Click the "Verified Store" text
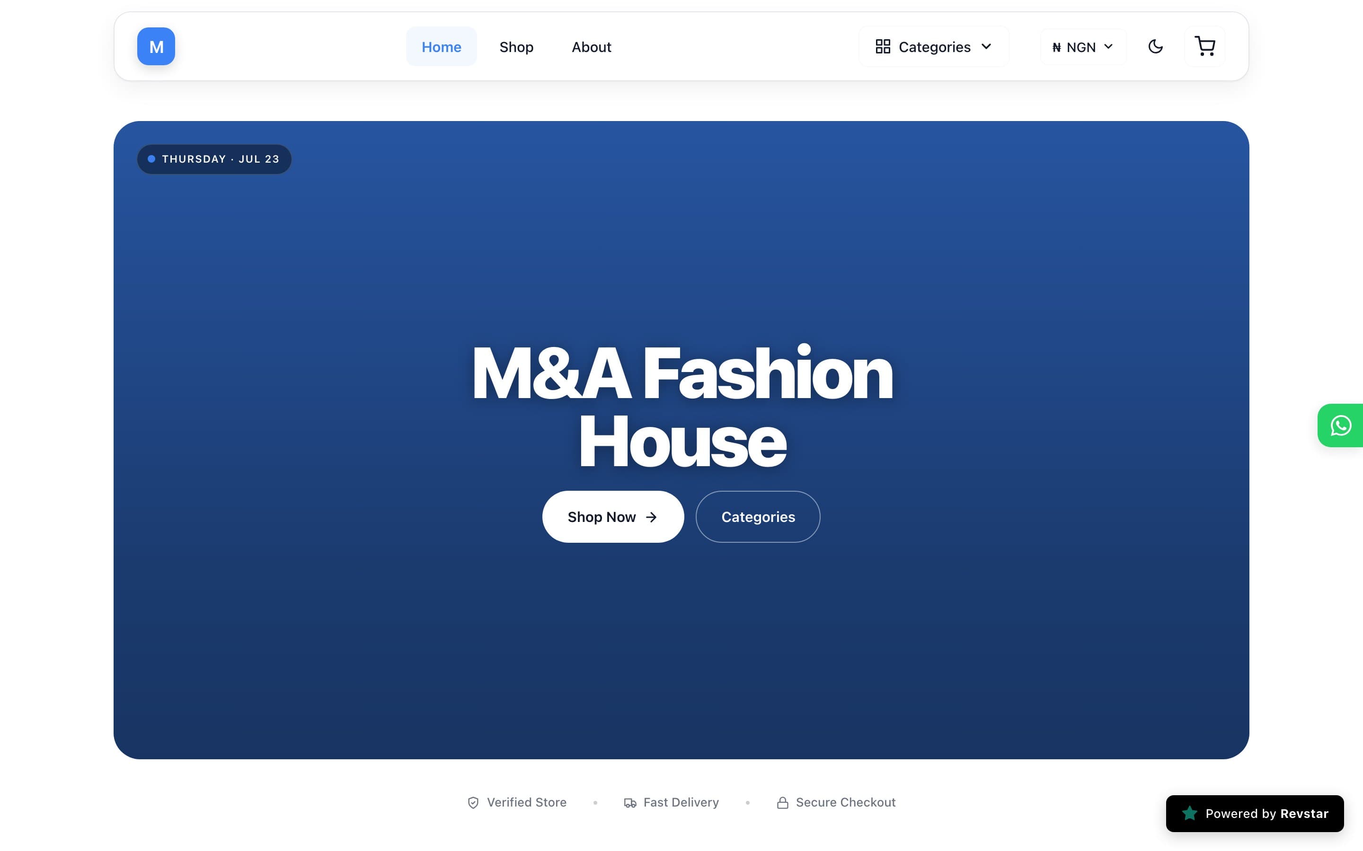 tap(527, 802)
